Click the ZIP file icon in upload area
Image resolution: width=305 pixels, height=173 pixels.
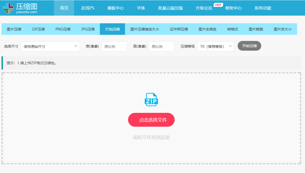coord(151,100)
